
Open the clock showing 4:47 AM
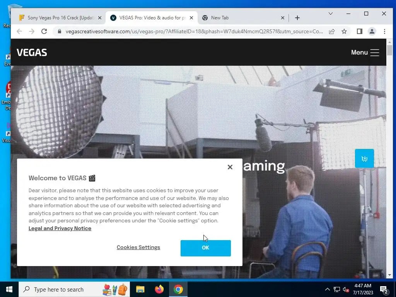click(x=363, y=289)
